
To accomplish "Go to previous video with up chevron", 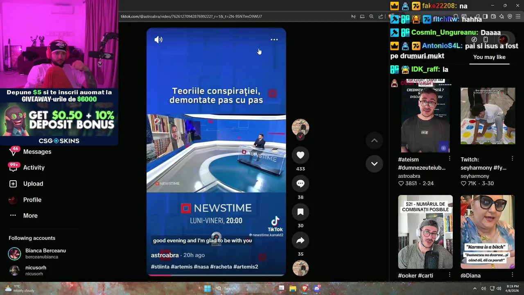I will 374,141.
